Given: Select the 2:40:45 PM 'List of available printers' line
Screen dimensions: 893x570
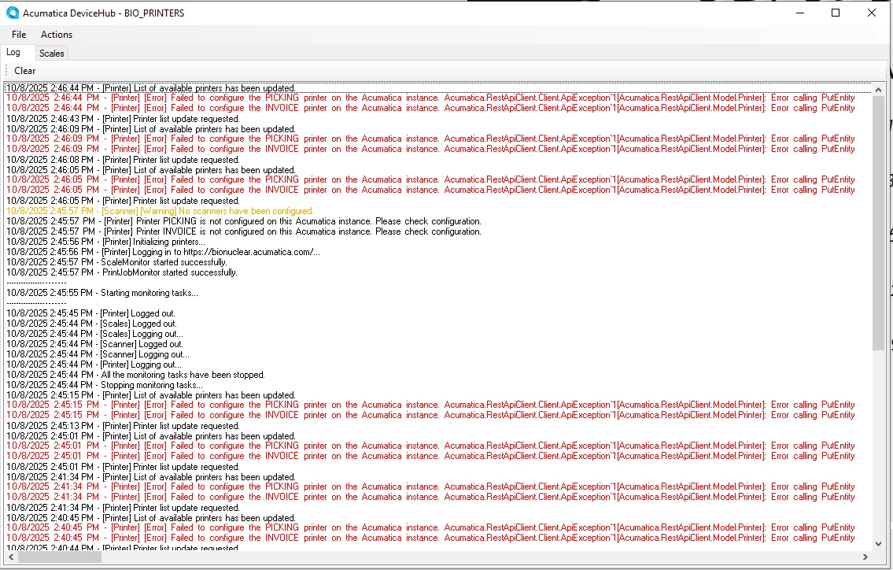Looking at the screenshot, I should tap(151, 519).
